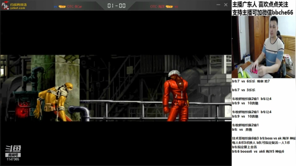Close the yzkof game window
296x166 pixels.
coord(226,5)
